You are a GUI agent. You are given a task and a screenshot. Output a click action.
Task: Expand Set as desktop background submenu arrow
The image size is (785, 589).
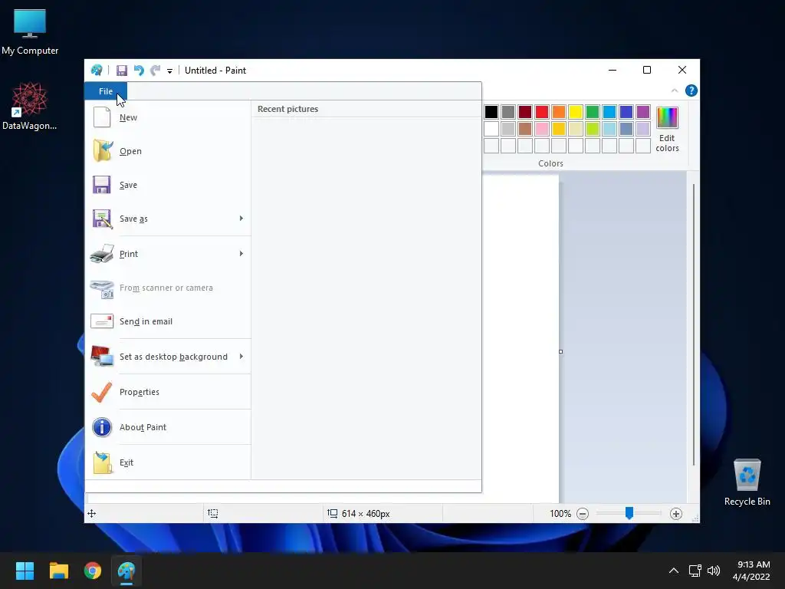[241, 356]
